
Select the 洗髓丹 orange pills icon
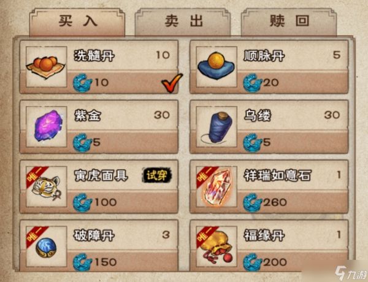(x=46, y=67)
